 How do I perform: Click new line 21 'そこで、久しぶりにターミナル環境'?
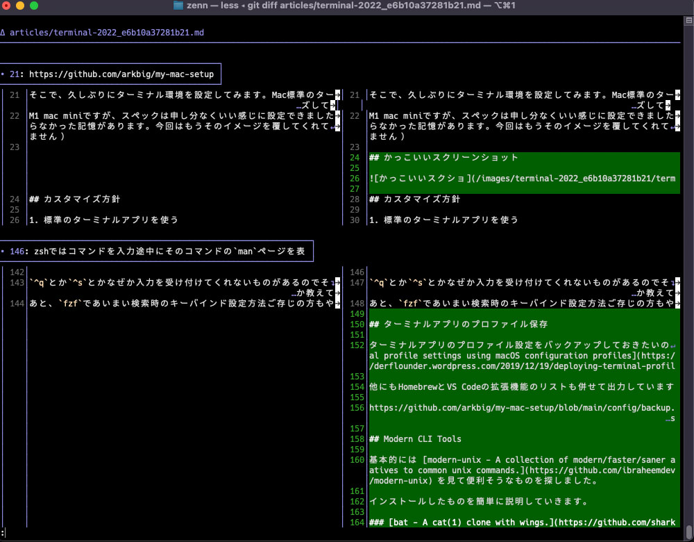tap(522, 95)
